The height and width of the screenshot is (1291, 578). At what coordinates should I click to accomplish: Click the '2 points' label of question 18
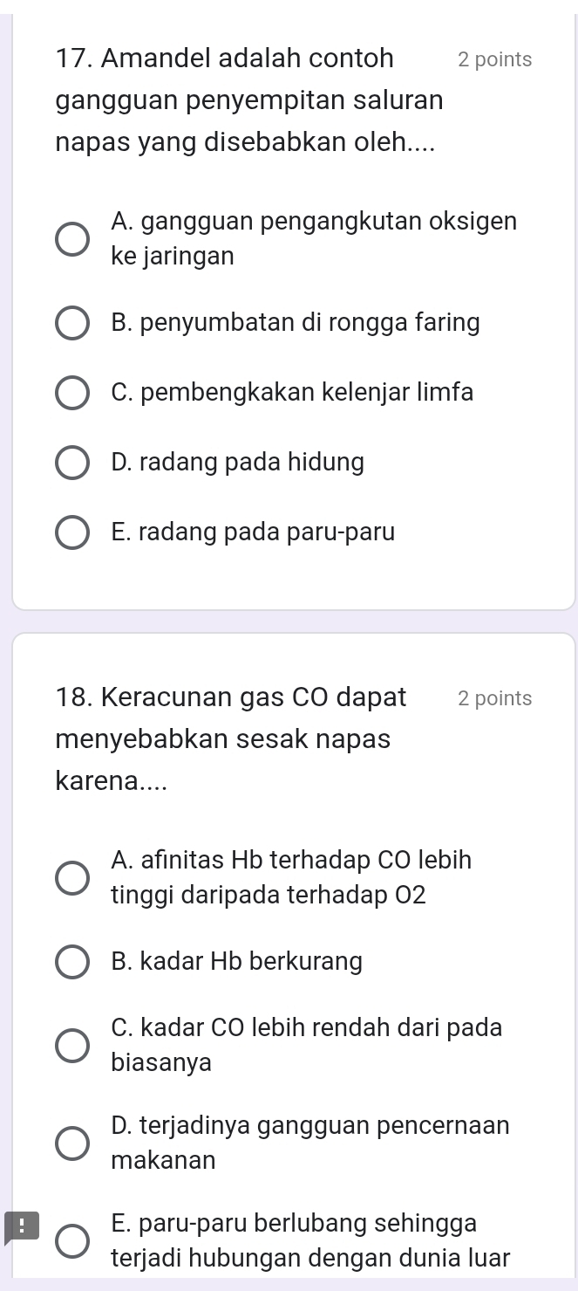coord(494,698)
